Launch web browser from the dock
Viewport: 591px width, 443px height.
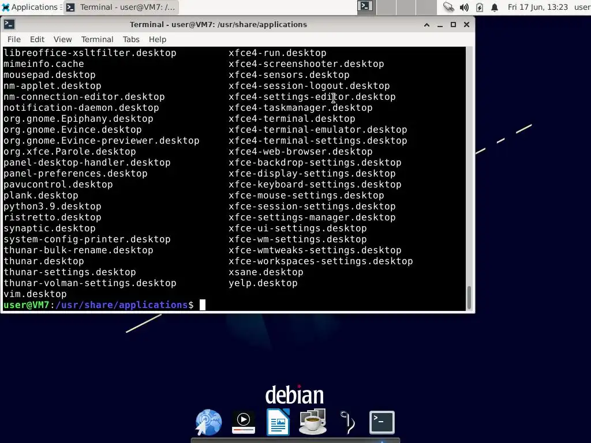(208, 422)
